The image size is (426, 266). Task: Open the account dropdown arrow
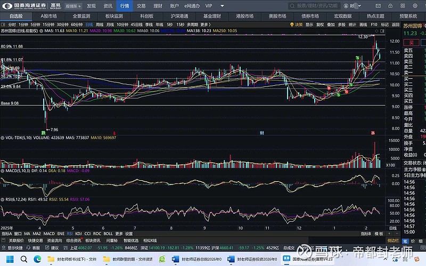pos(360,6)
